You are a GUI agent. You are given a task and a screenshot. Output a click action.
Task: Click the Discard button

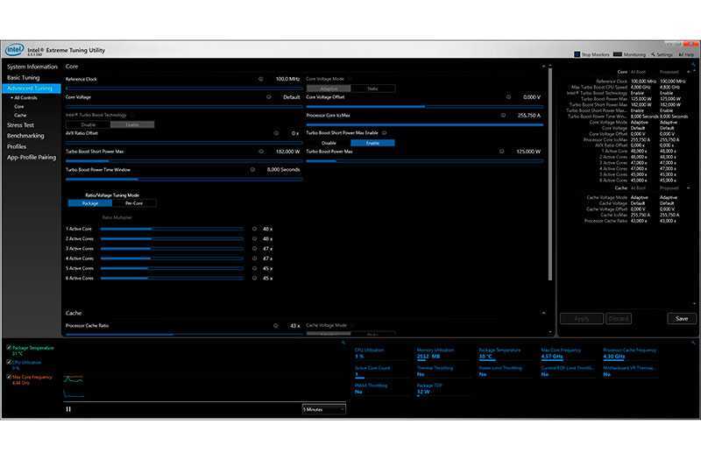[x=619, y=319]
